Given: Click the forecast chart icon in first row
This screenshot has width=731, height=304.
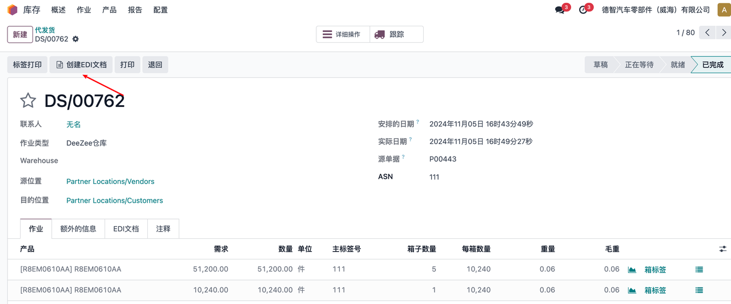Looking at the screenshot, I should click(x=632, y=270).
